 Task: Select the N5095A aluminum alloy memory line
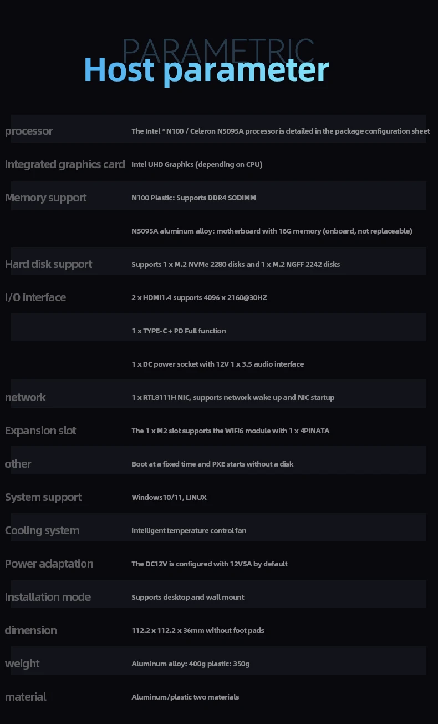[x=272, y=231]
